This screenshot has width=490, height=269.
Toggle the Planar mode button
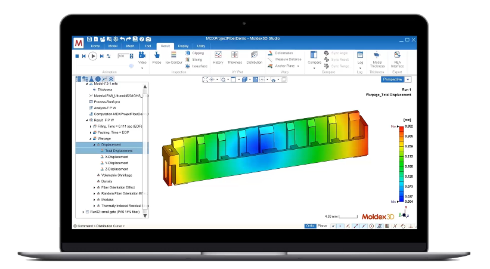click(x=322, y=226)
